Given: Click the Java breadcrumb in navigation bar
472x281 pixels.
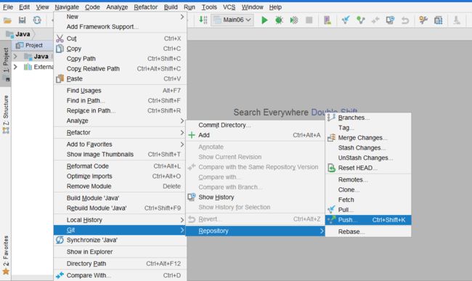Looking at the screenshot, I should 18,34.
